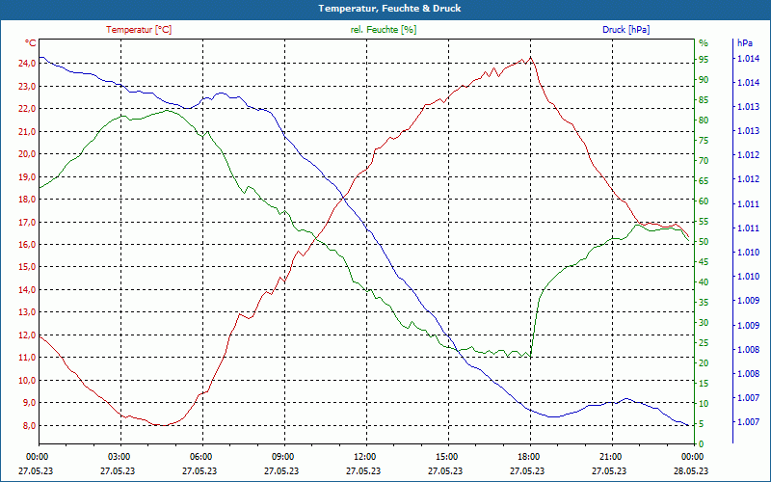Click the '06:00' time axis label
Screen dimensions: 771x482
click(202, 456)
